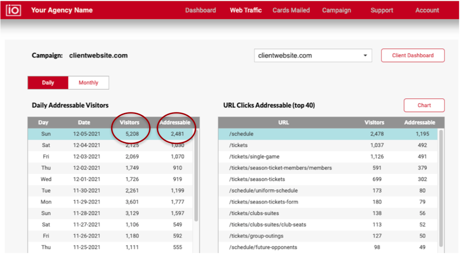Expand the clientwebsite.com campaign dropdown
The height and width of the screenshot is (254, 460).
tap(313, 55)
